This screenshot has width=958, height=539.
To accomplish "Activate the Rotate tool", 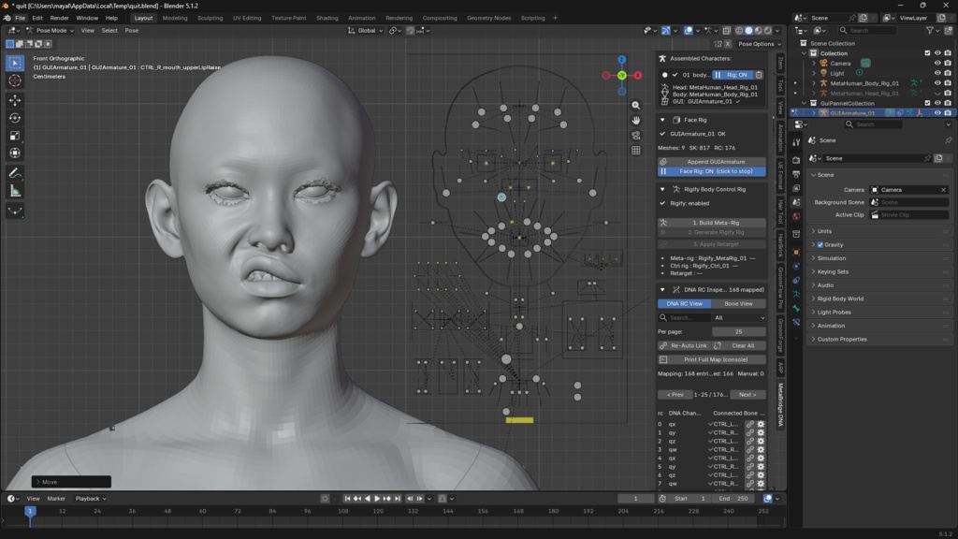I will [x=15, y=118].
